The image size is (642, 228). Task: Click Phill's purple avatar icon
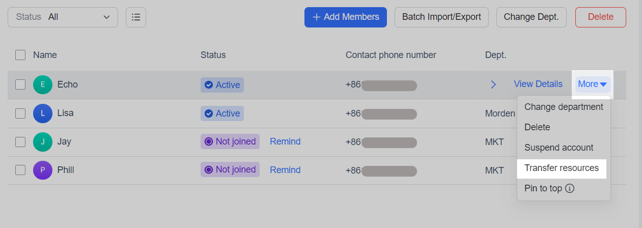pos(43,170)
